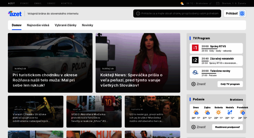Click the sport.sk source tag
This screenshot has height=138, width=254.
pos(76,109)
